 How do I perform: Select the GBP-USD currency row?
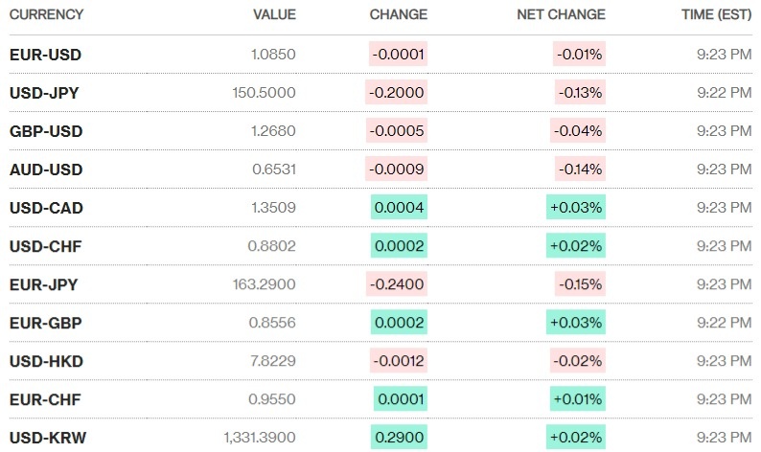point(46,131)
